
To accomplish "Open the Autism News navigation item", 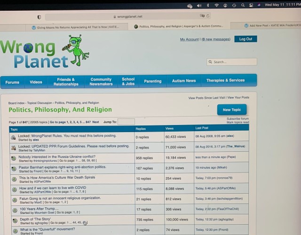I will [184, 81].
